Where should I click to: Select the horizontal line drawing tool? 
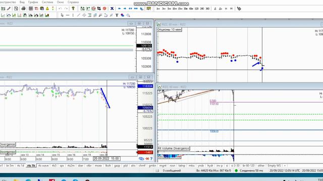[x=68, y=15]
